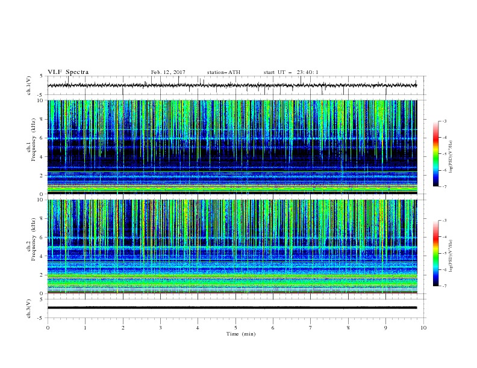Click the "ch.1(V)" axis label
This screenshot has height=368, width=477.
click(x=29, y=85)
